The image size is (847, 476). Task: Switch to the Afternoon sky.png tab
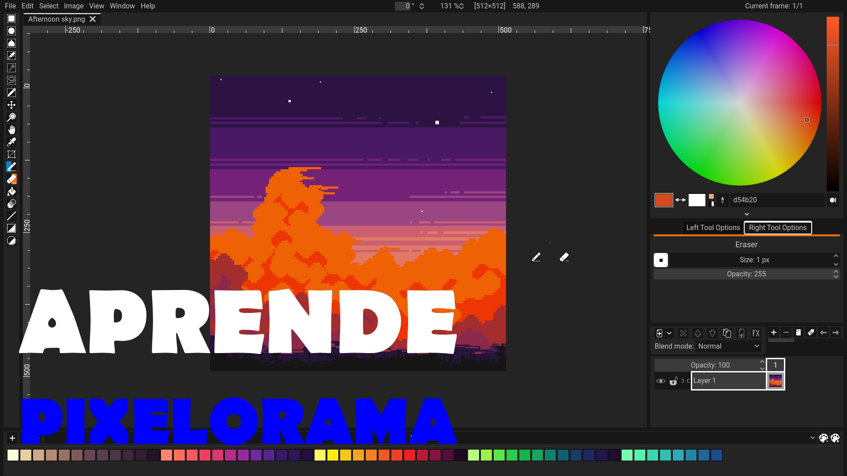(56, 19)
